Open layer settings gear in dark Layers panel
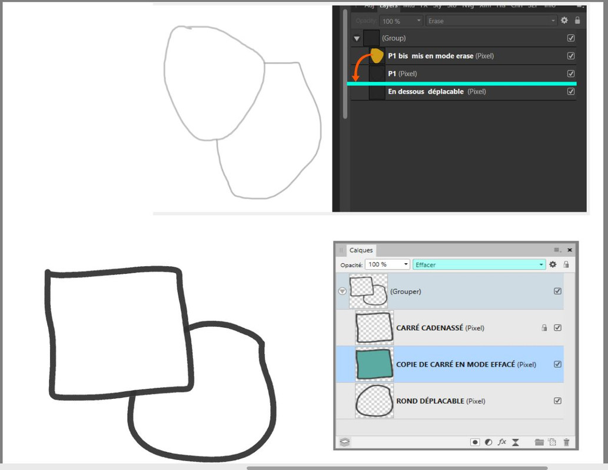 pos(564,21)
